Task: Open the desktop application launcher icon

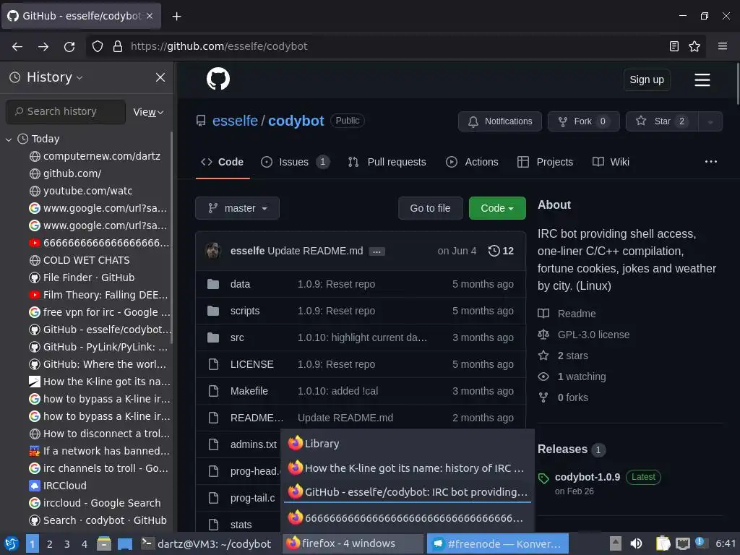Action: click(12, 543)
